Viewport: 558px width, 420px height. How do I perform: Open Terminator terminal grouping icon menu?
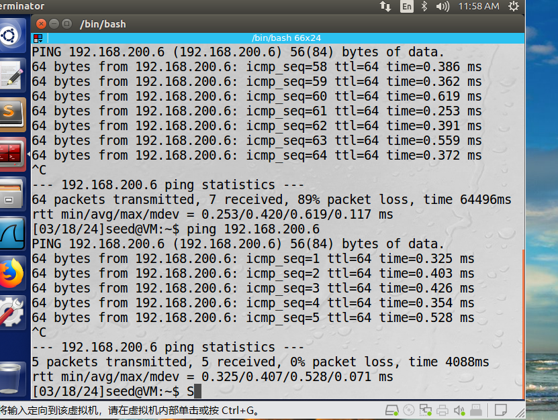tap(38, 38)
